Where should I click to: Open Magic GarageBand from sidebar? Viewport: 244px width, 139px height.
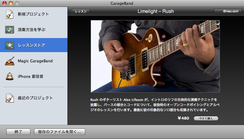[x=34, y=61]
